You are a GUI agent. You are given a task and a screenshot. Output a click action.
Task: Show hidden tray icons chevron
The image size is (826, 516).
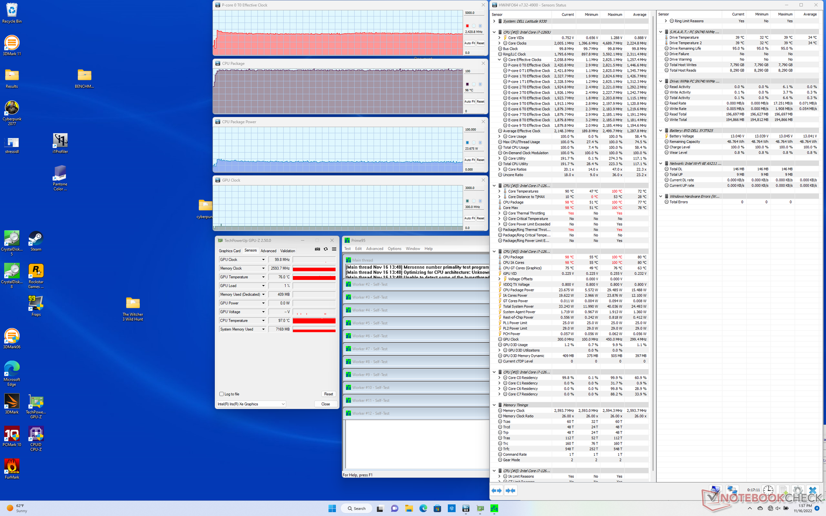750,508
